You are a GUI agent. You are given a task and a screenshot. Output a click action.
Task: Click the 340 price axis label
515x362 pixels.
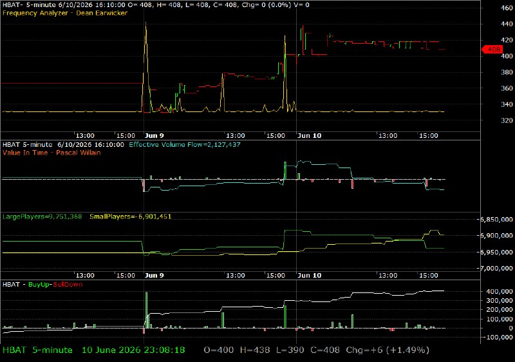[x=507, y=104]
